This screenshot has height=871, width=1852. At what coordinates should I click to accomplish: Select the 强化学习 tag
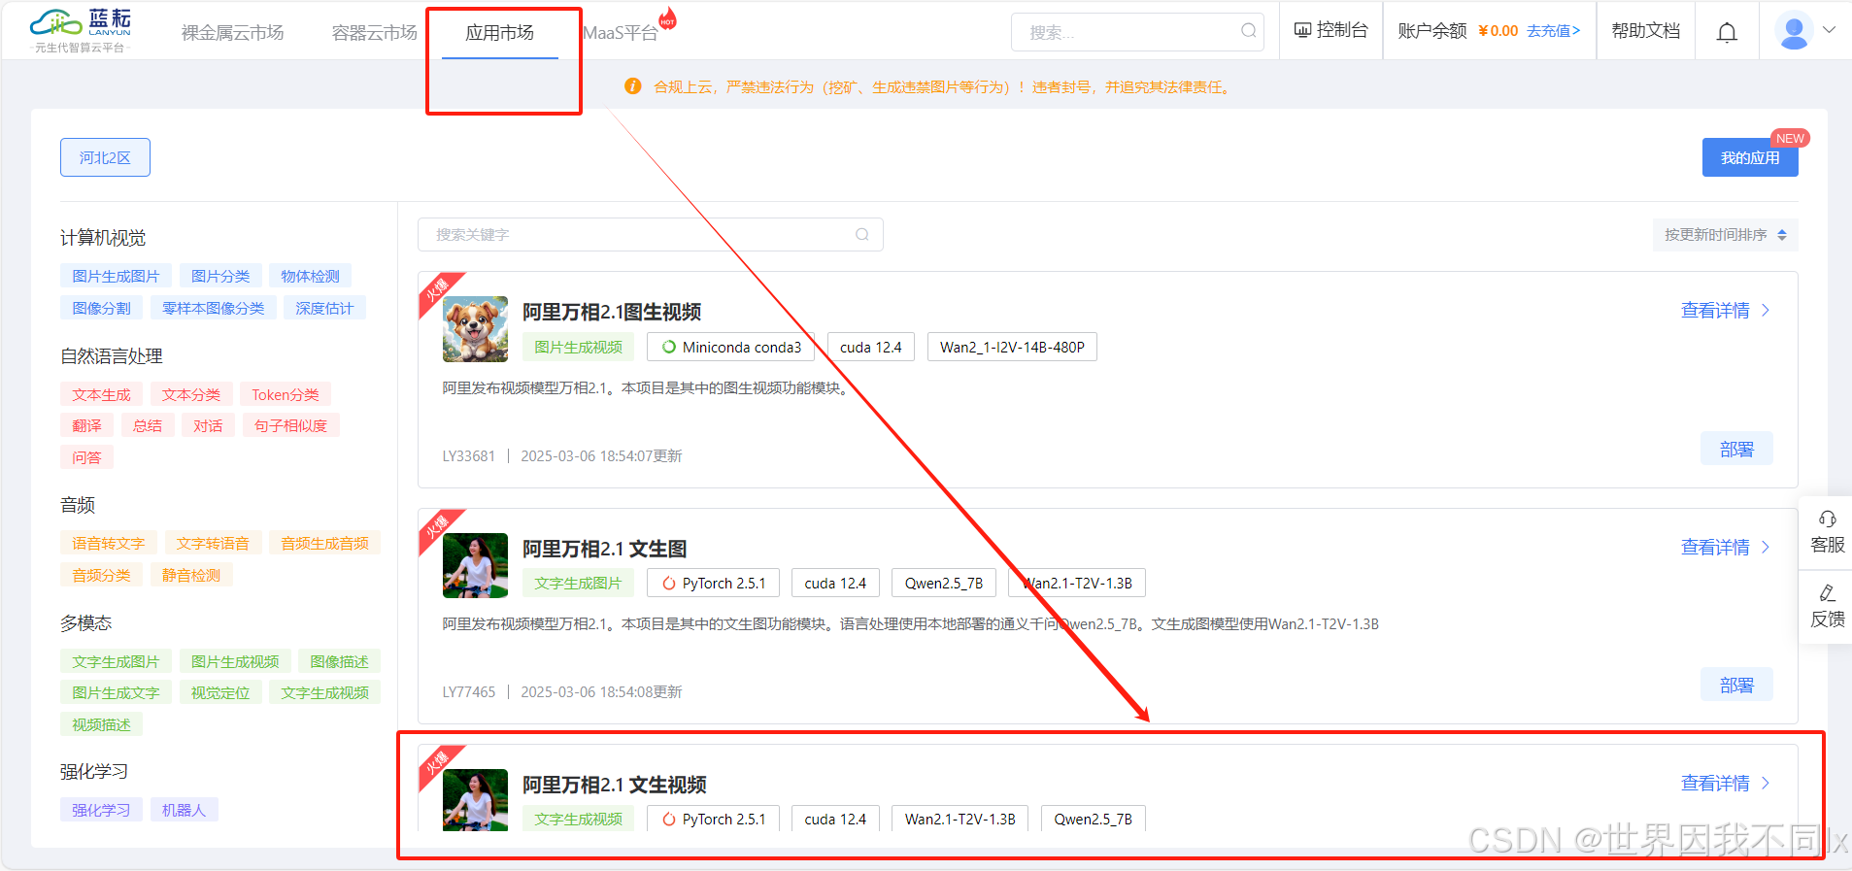101,810
